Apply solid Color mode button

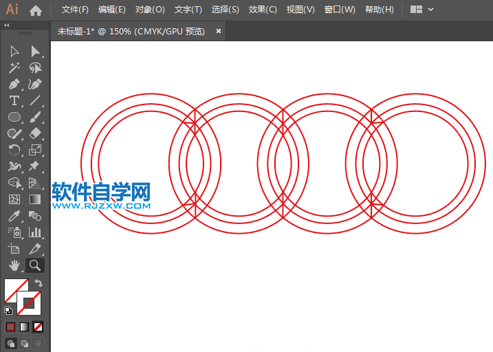tap(11, 327)
